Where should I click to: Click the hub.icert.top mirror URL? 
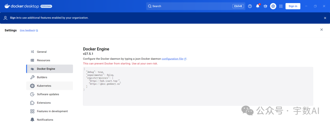(105, 81)
